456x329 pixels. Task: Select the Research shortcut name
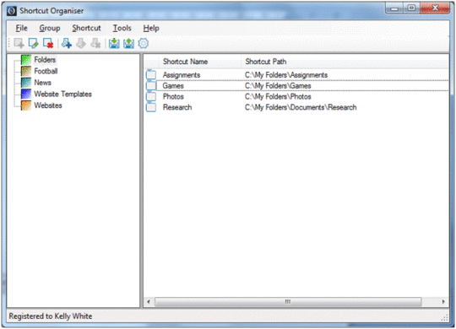(x=177, y=107)
